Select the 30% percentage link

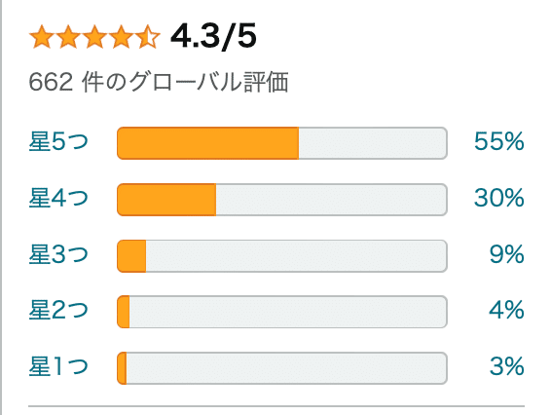(499, 198)
